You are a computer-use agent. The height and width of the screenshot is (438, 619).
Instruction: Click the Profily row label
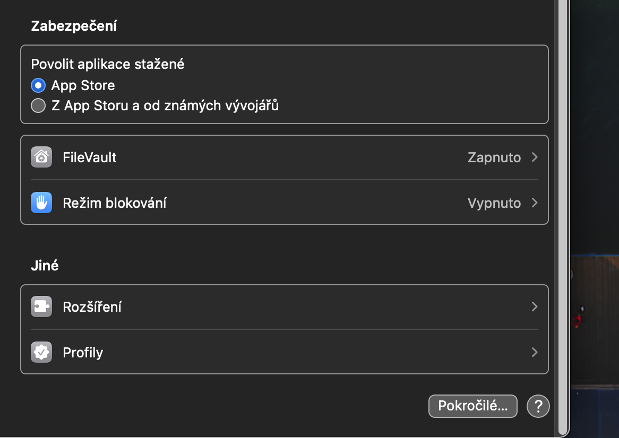tap(83, 352)
